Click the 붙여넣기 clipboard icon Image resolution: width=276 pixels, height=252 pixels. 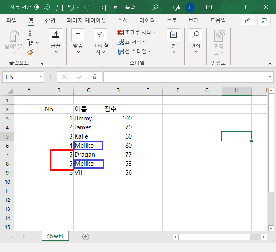coord(15,36)
